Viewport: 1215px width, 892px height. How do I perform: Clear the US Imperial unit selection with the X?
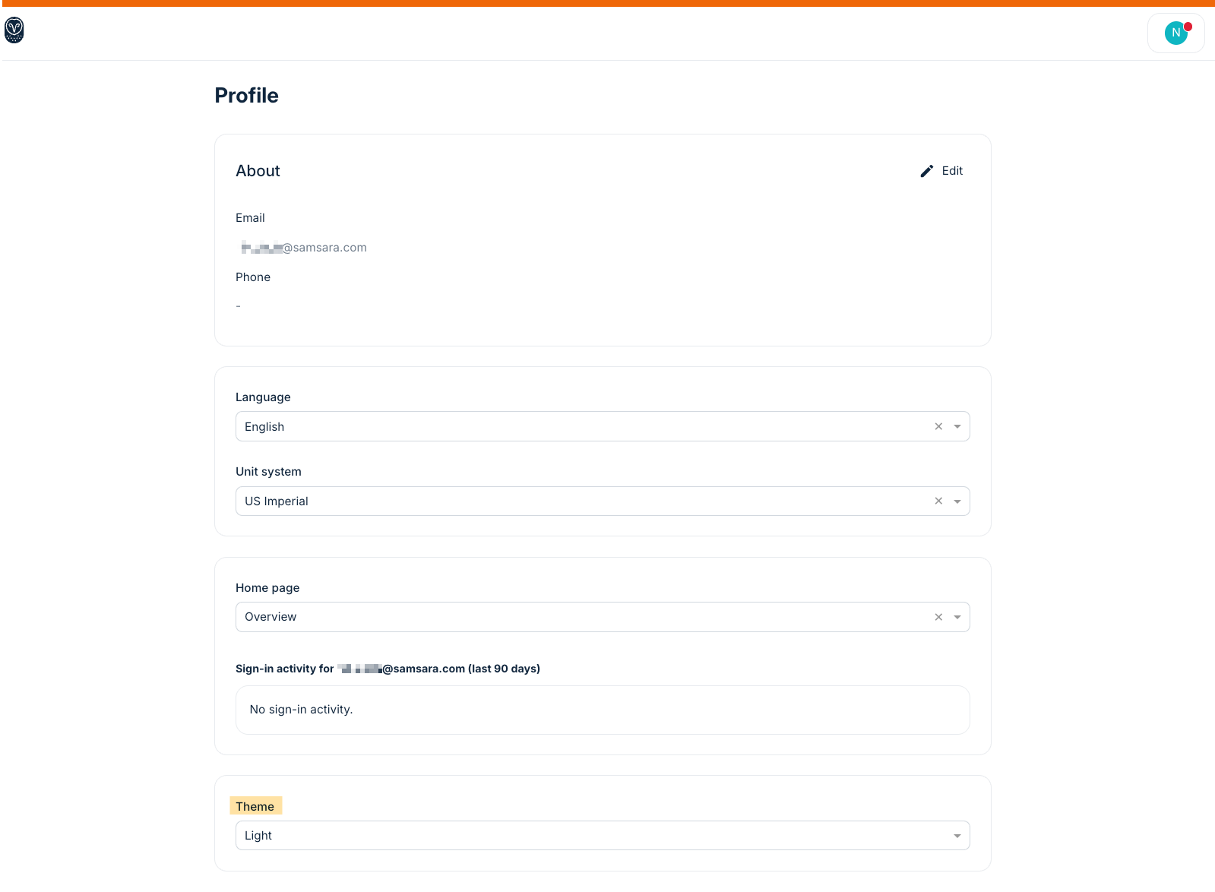click(x=938, y=501)
